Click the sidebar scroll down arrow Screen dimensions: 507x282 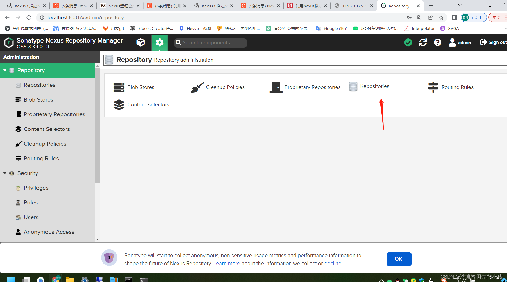click(x=97, y=239)
